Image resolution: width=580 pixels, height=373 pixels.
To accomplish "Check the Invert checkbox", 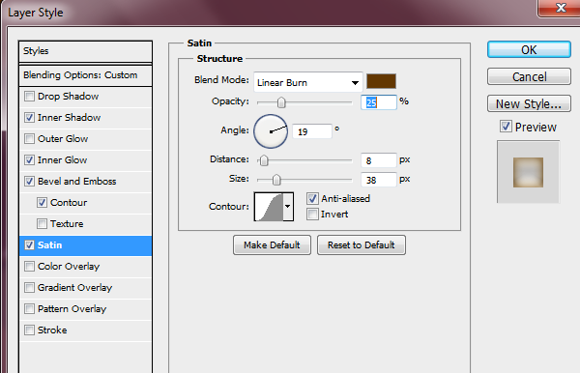I will [312, 215].
